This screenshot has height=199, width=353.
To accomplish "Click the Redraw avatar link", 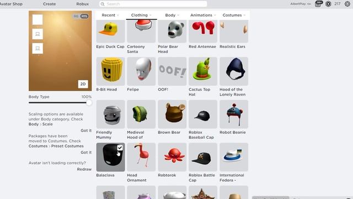I will click(x=84, y=169).
